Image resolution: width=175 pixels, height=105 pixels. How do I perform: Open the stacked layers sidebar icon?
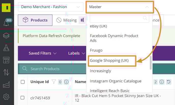pyautogui.click(x=6, y=36)
